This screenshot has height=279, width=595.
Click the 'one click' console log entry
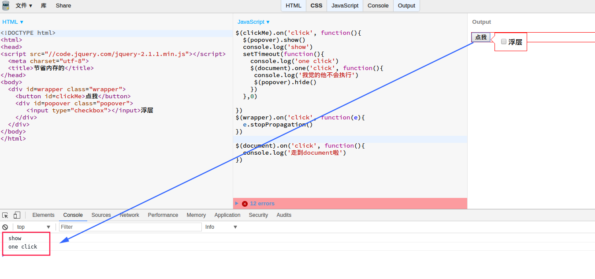tap(23, 247)
